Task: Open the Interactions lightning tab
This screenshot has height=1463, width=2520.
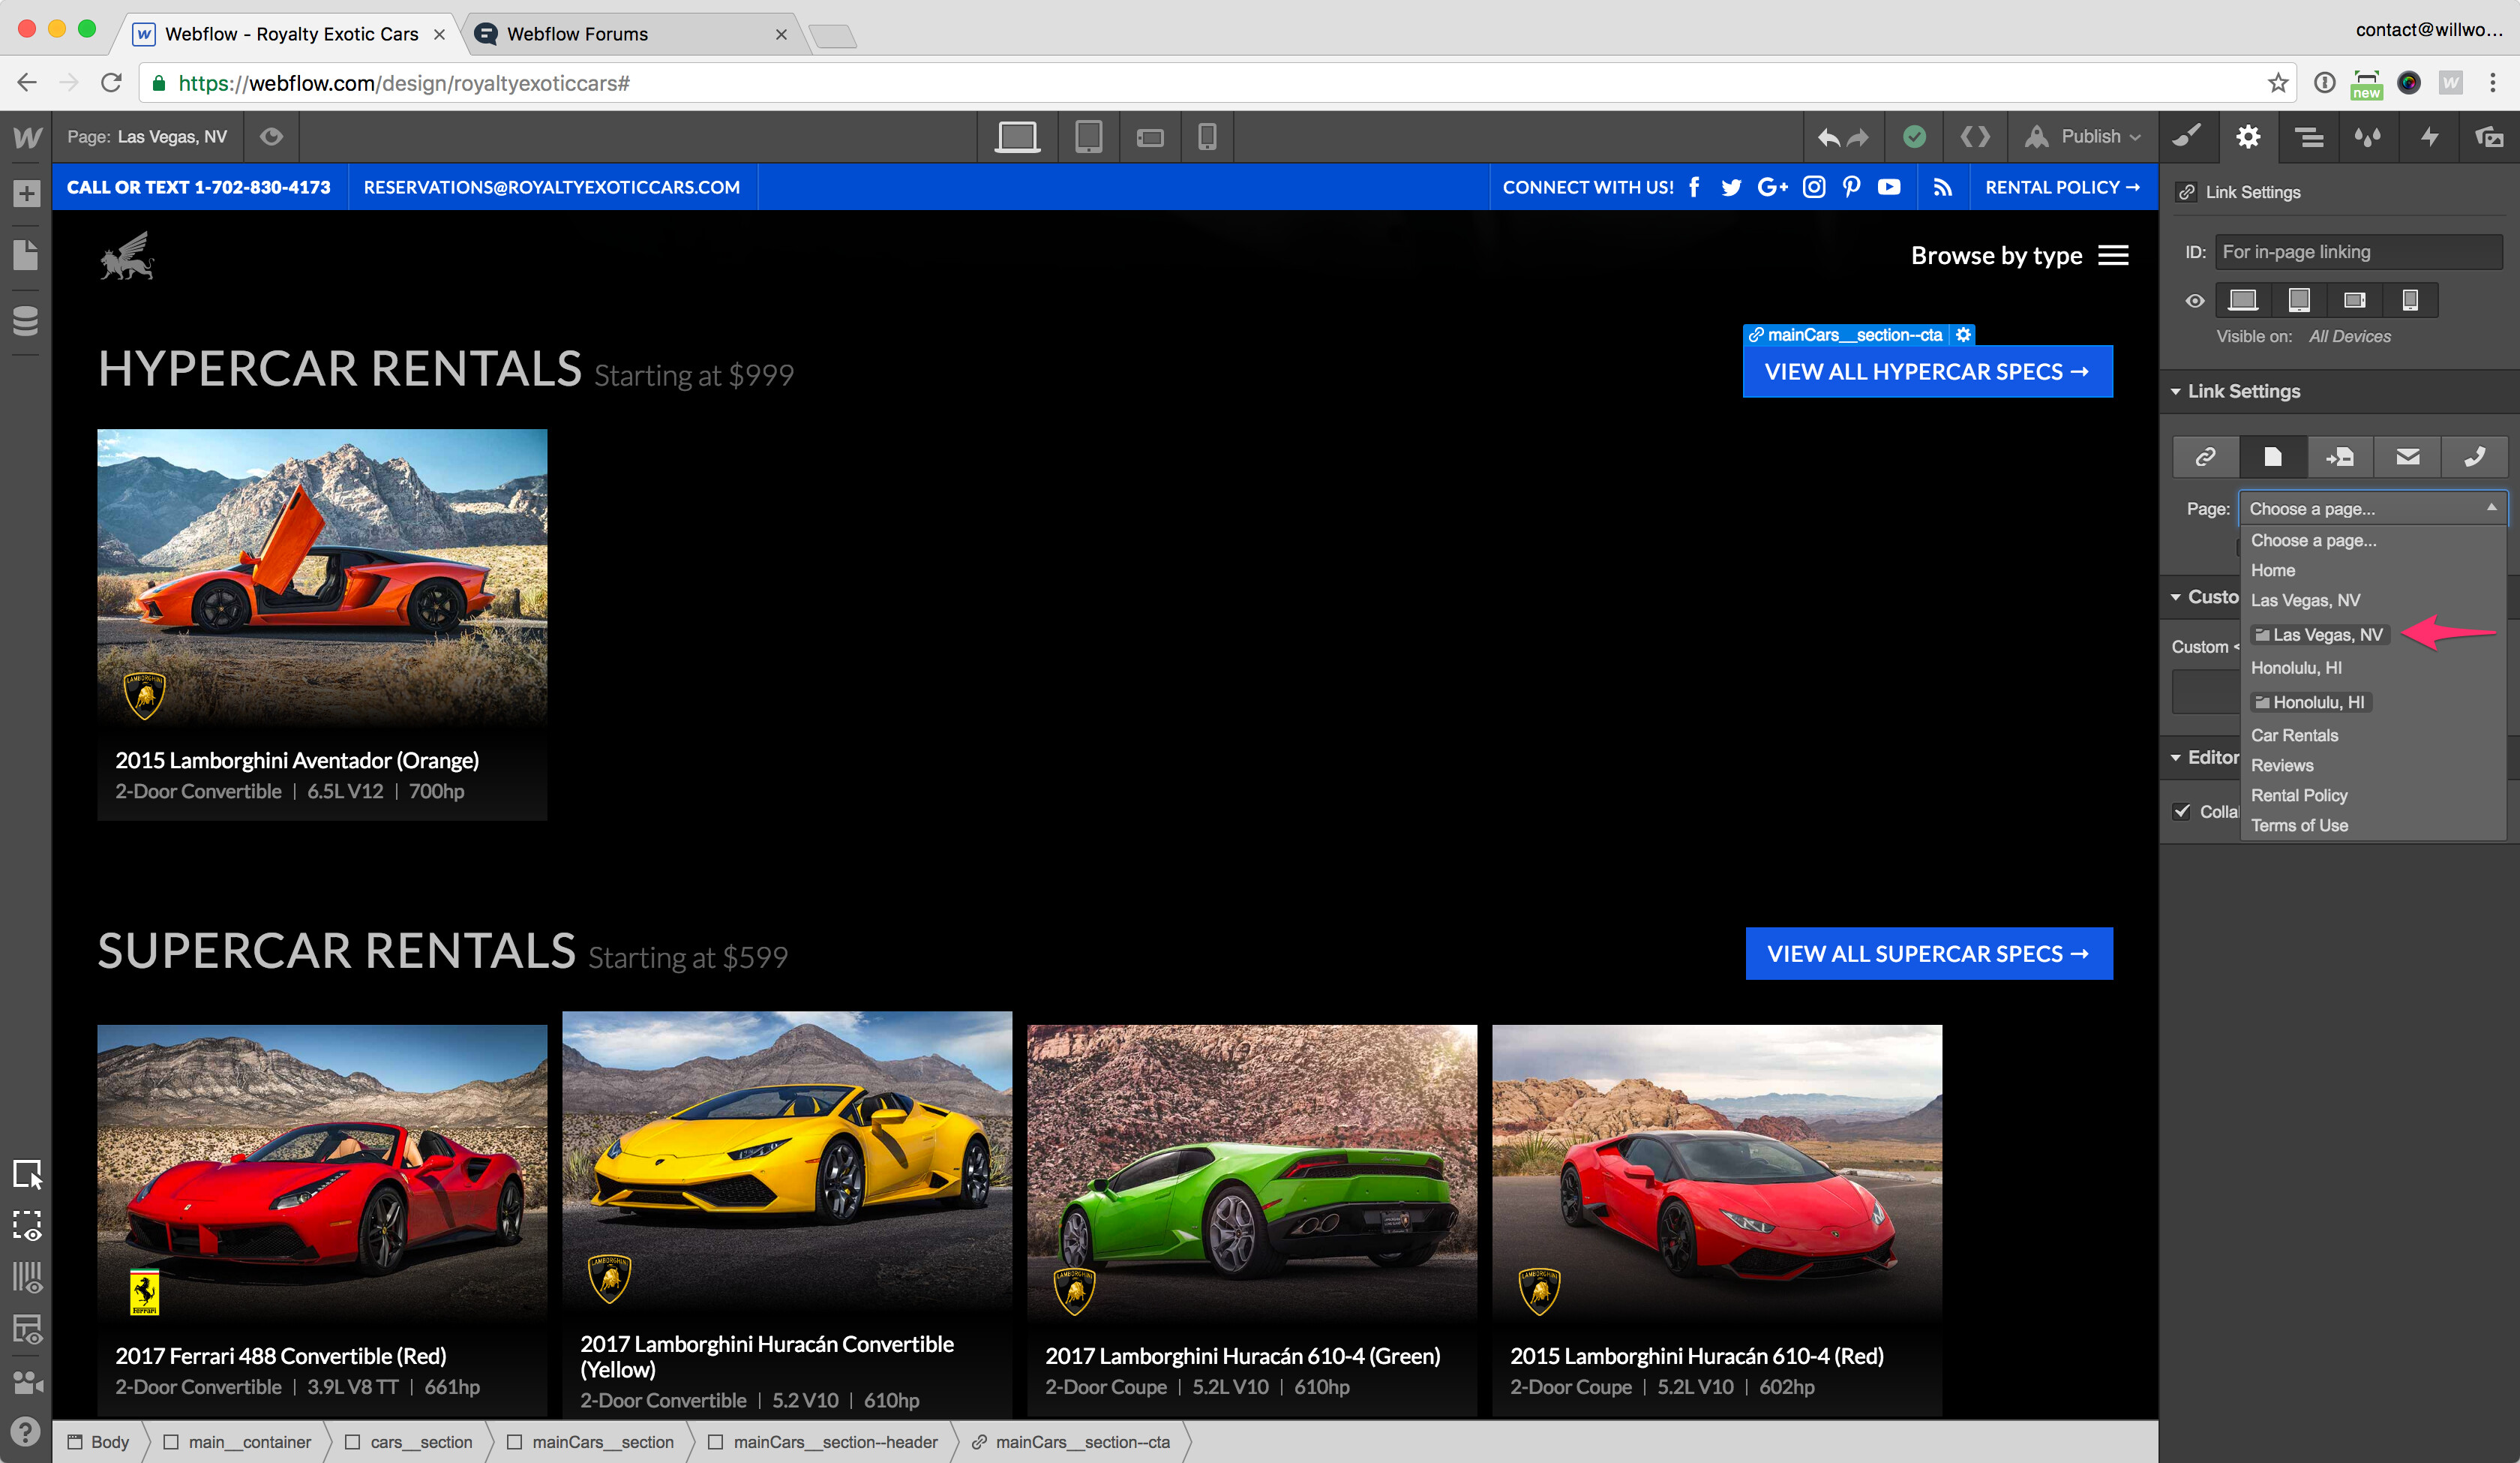Action: point(2429,136)
